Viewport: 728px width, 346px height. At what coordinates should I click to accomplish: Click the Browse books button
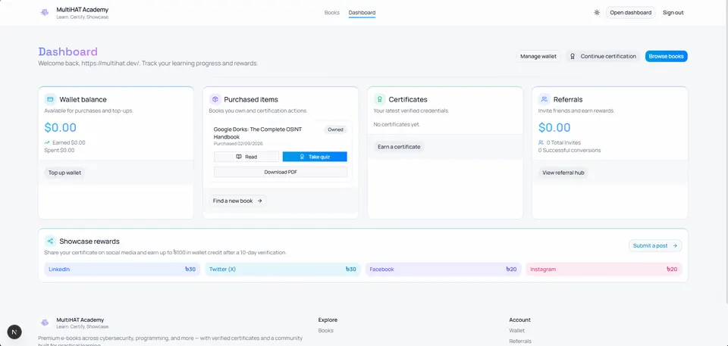click(667, 56)
